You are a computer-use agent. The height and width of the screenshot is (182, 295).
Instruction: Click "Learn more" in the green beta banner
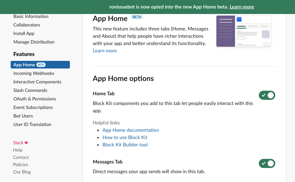coord(242,7)
